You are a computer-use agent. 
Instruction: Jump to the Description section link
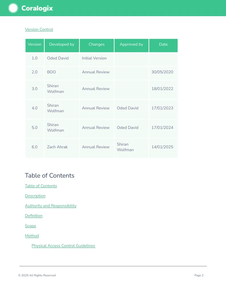pyautogui.click(x=35, y=196)
